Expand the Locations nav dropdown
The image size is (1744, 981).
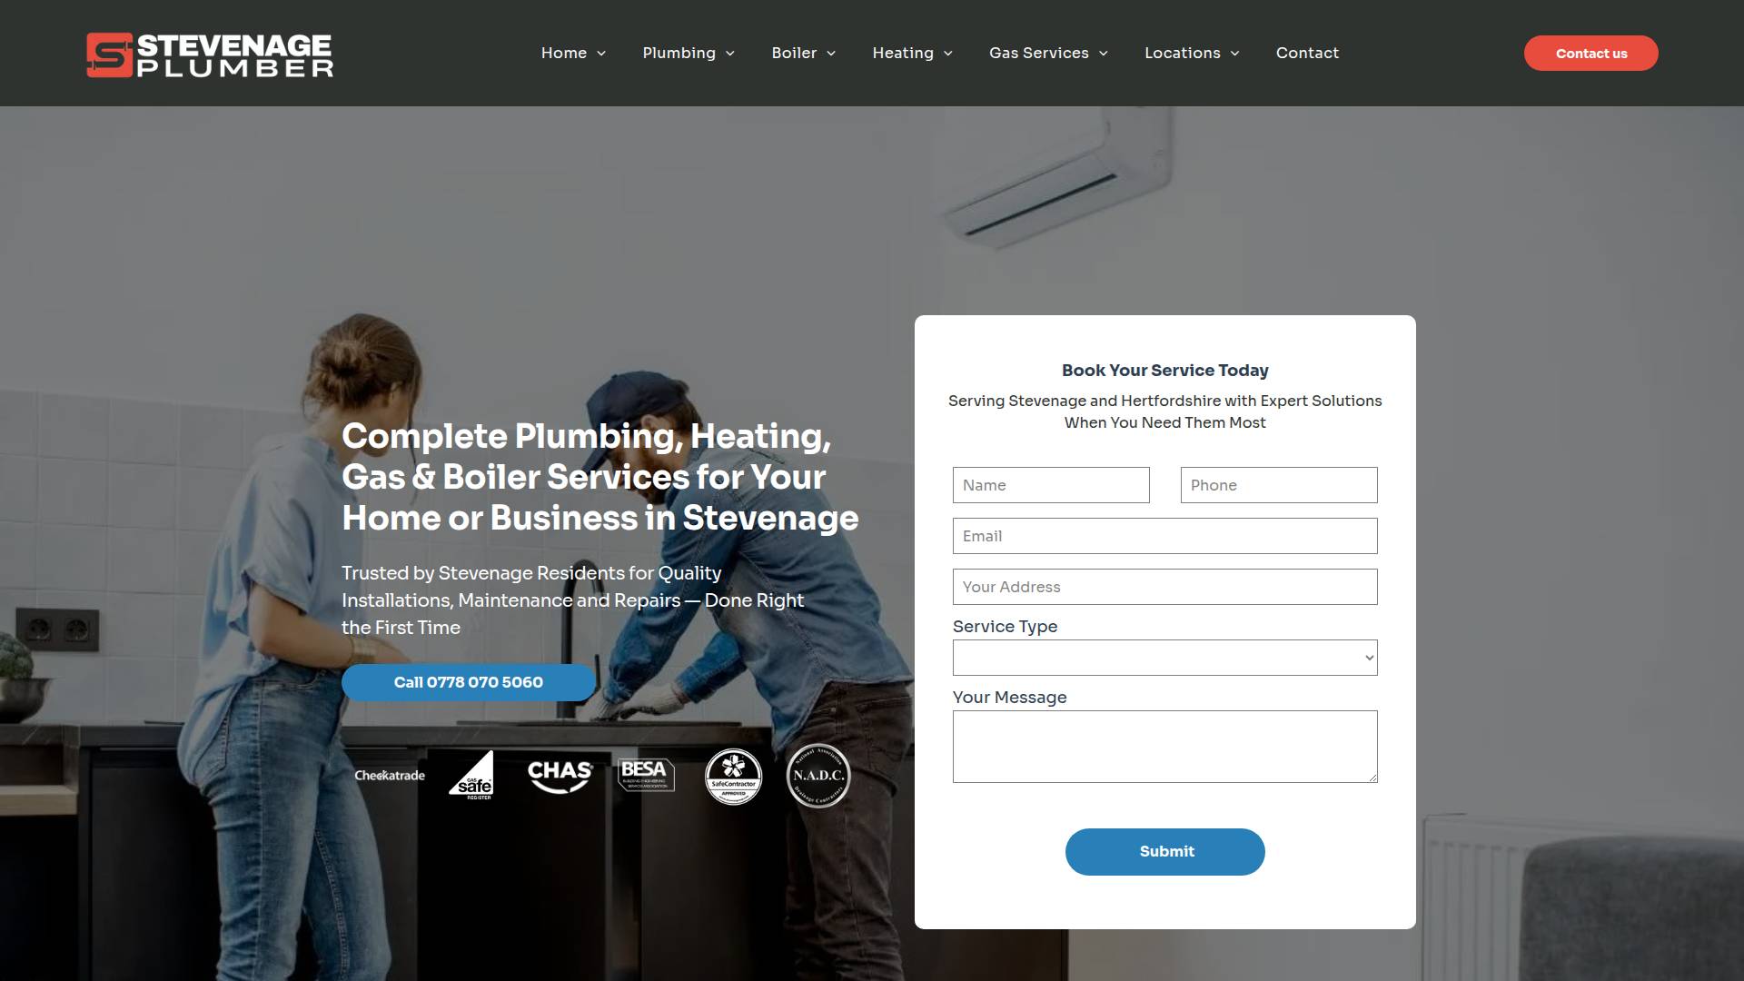[x=1192, y=53]
